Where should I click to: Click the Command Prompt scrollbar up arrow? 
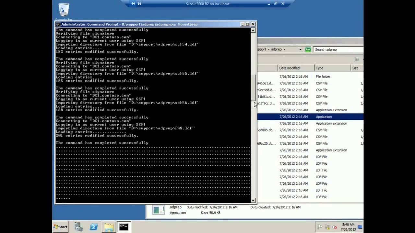click(x=253, y=30)
